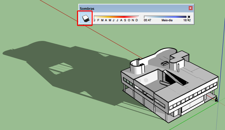This screenshot has height=130, width=225.
Task: Click the '18:42' sunset time label
Action: pos(187,20)
